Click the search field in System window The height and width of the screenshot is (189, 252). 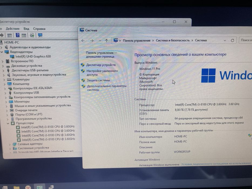(246, 40)
